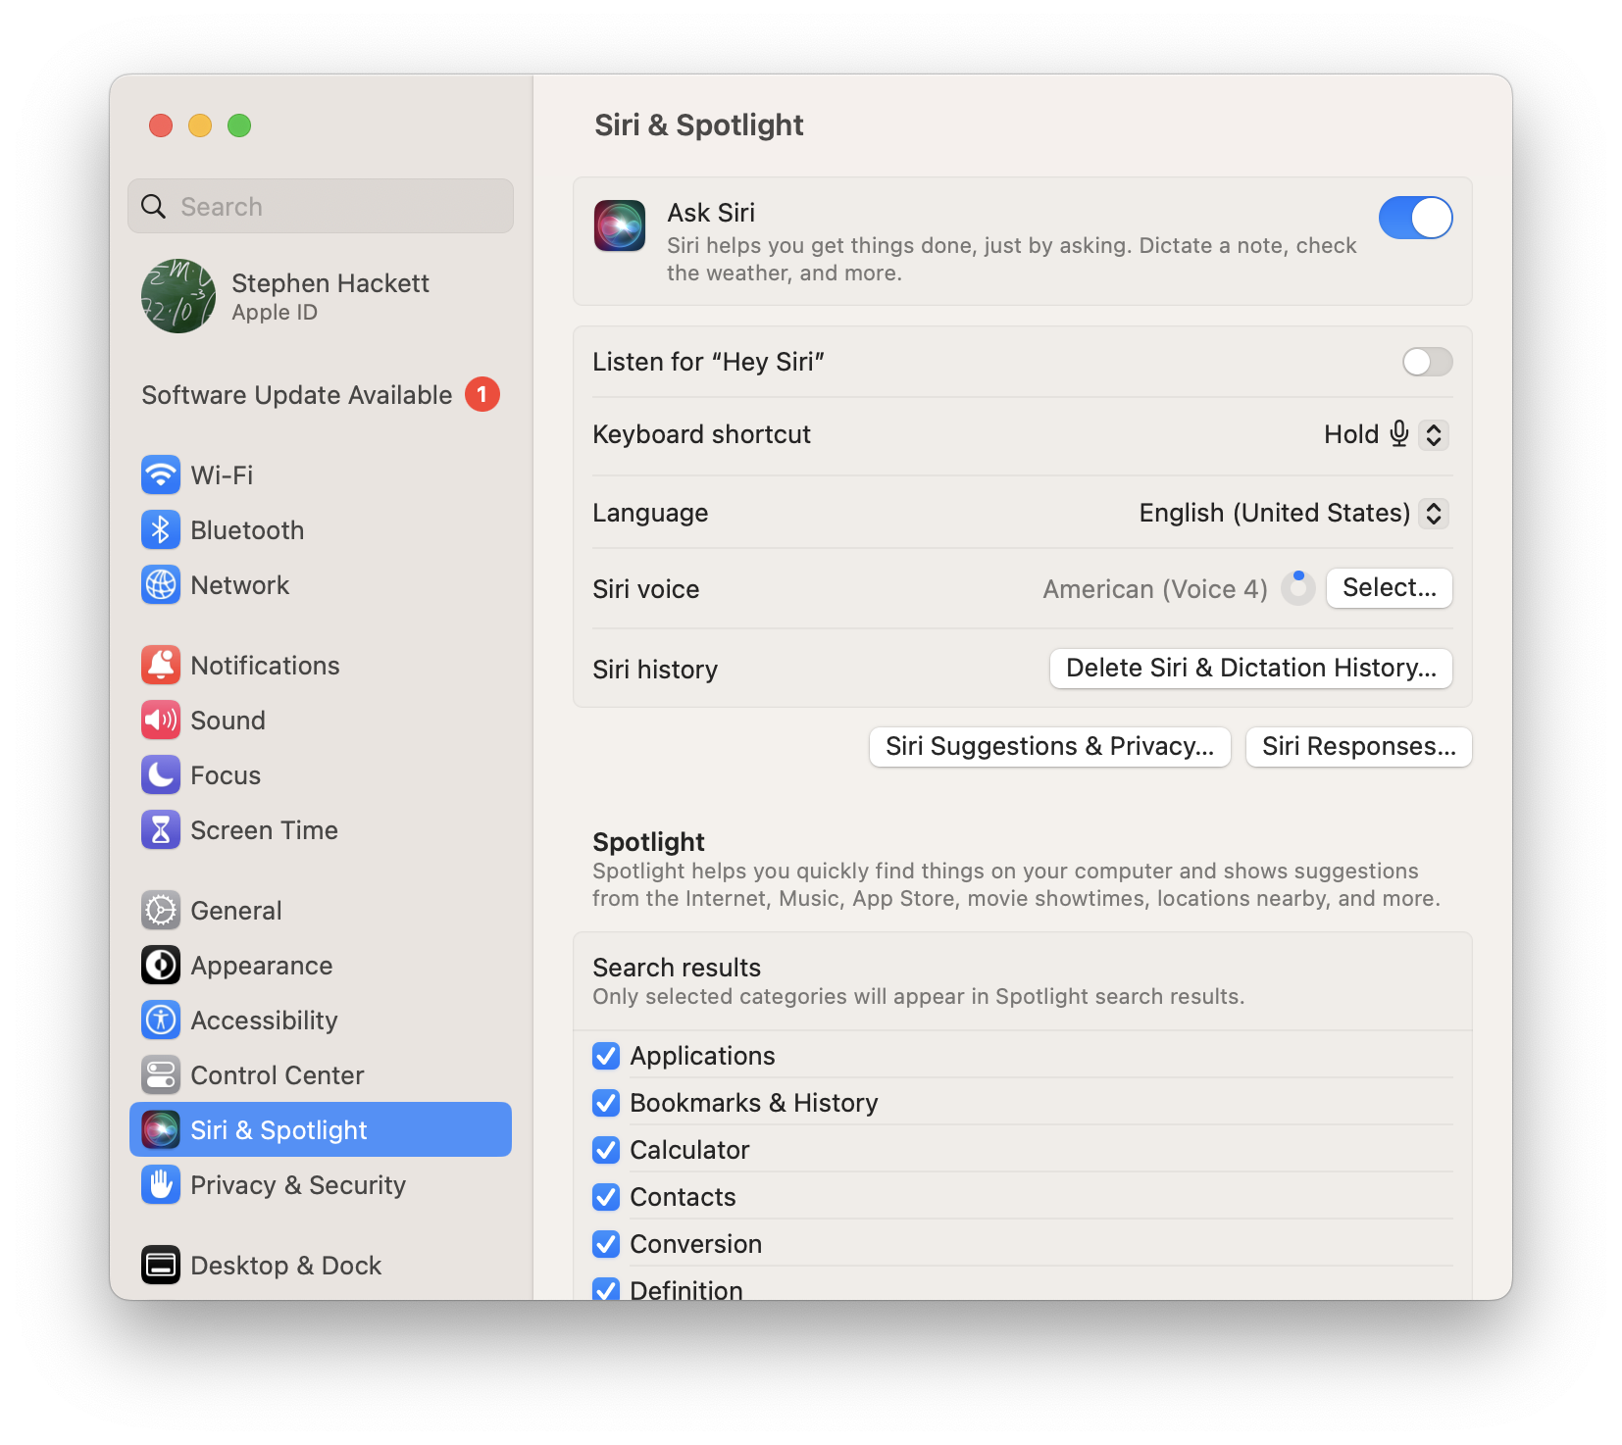This screenshot has width=1622, height=1445.
Task: Click the Siri voice loading spinner
Action: pyautogui.click(x=1298, y=588)
